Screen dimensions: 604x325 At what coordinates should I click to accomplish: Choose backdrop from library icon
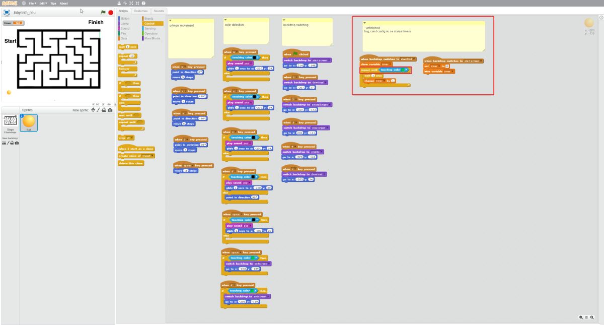[4, 143]
